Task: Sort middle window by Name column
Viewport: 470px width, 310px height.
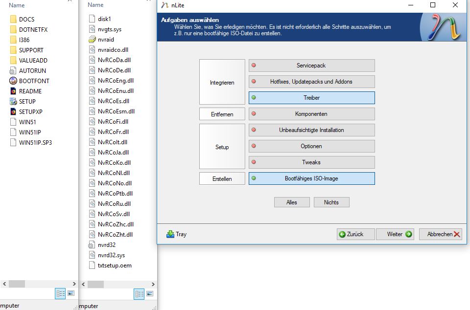Action: coord(95,5)
